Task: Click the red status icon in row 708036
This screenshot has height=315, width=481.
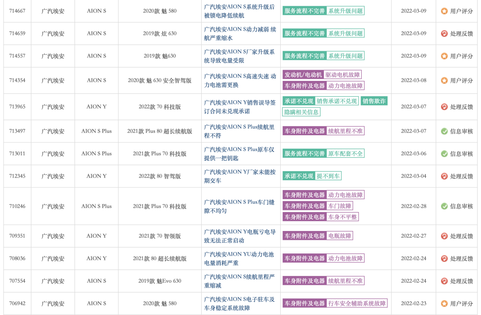Action: [444, 258]
